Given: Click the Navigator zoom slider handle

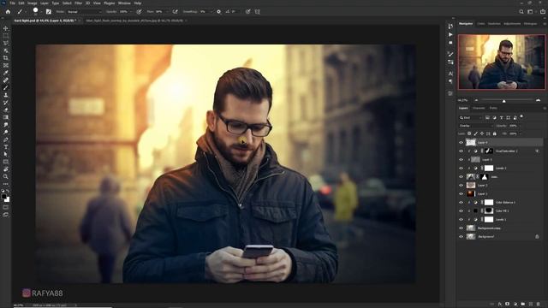Looking at the screenshot, I should [x=504, y=101].
